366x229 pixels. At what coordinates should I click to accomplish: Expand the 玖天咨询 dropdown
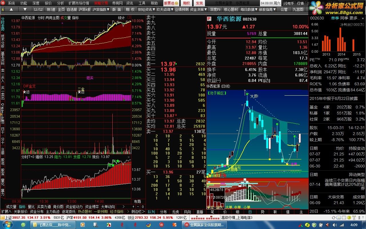pyautogui.click(x=165, y=9)
